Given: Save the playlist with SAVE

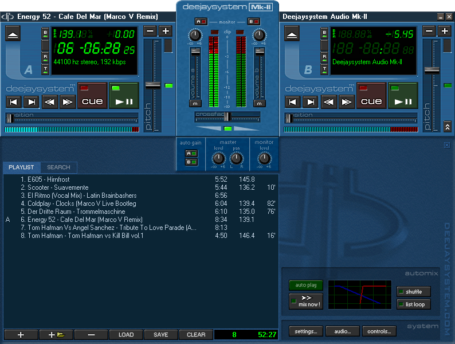Looking at the screenshot, I should 161,335.
